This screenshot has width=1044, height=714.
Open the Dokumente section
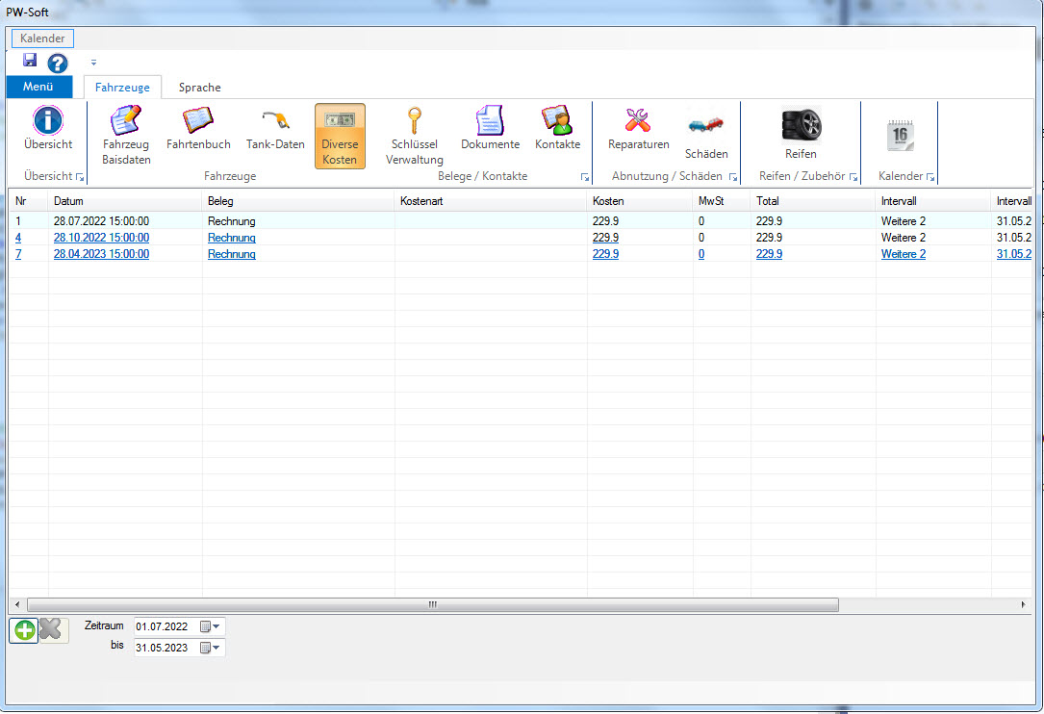[490, 129]
